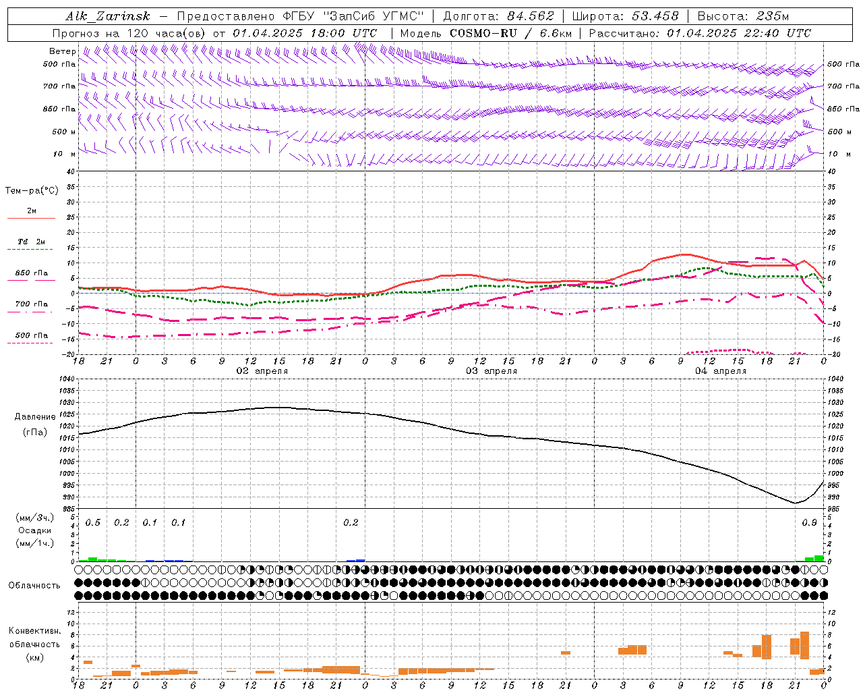The image size is (863, 691).
Task: Click the '(км)' convective height unit
Action: [x=34, y=657]
